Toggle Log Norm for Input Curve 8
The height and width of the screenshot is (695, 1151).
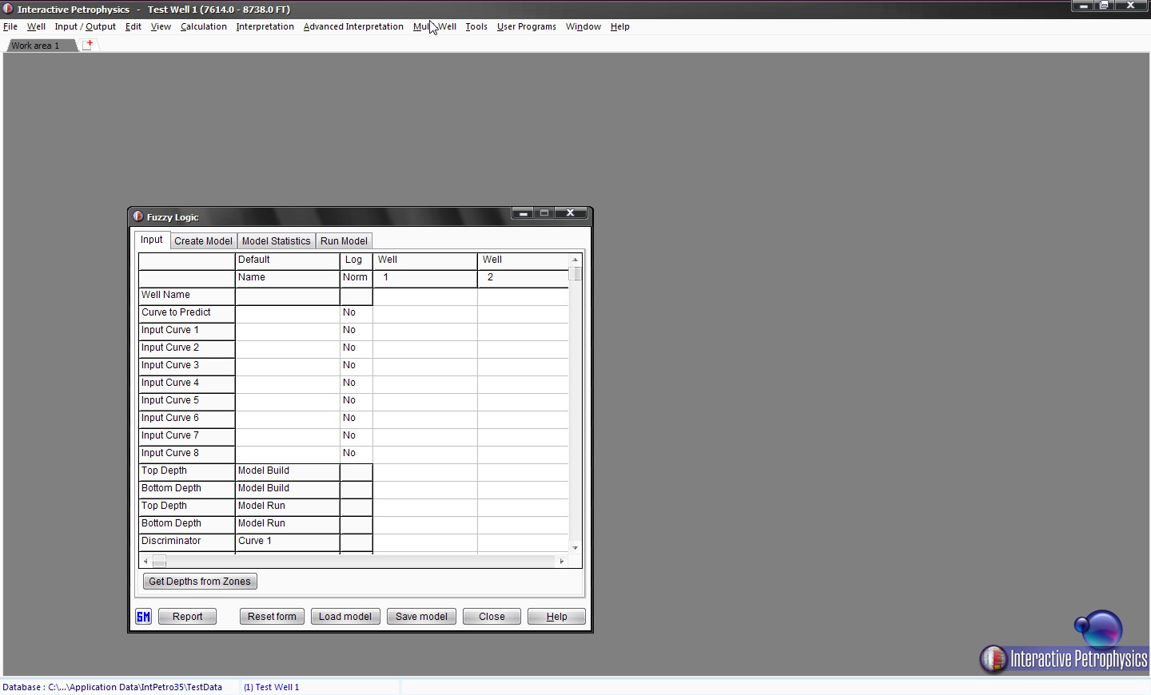tap(356, 454)
